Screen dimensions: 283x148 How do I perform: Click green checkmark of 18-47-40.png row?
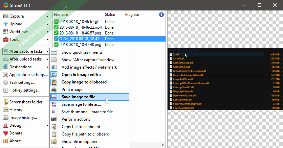pyautogui.click(x=56, y=45)
